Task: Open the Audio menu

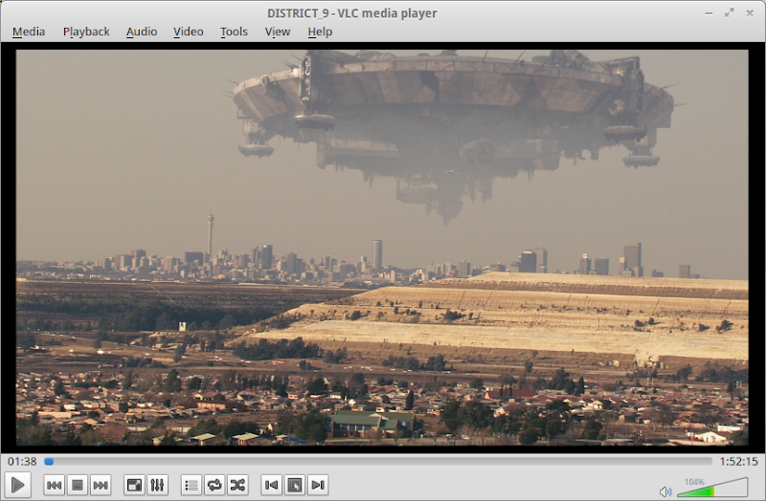Action: coord(142,32)
